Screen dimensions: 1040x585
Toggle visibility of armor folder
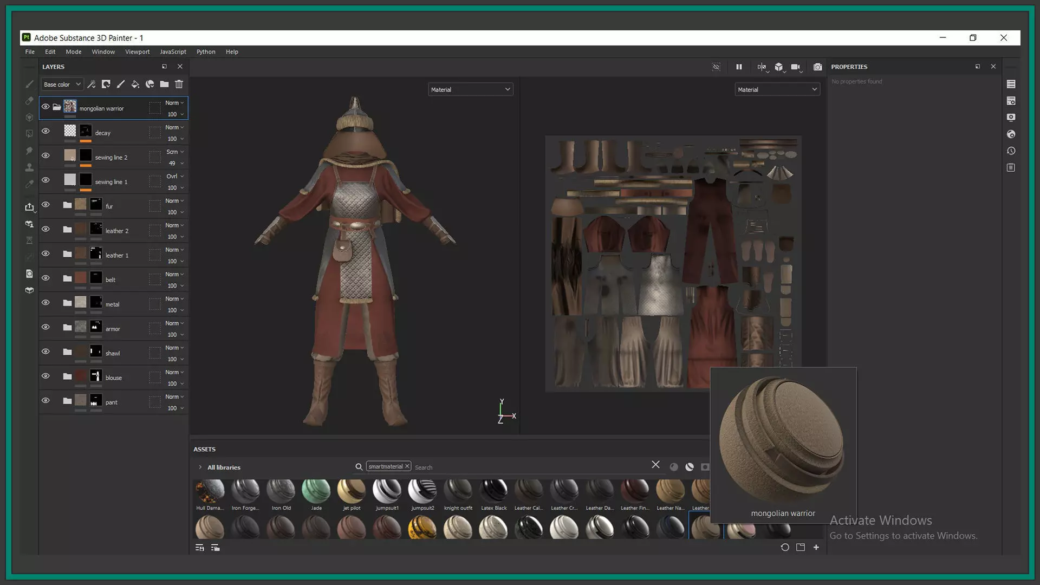coord(45,327)
